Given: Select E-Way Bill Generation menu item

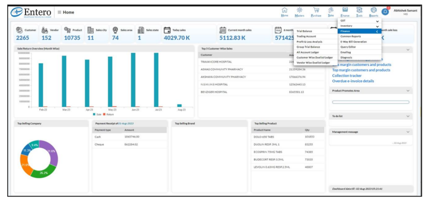Looking at the screenshot, I should [x=353, y=42].
